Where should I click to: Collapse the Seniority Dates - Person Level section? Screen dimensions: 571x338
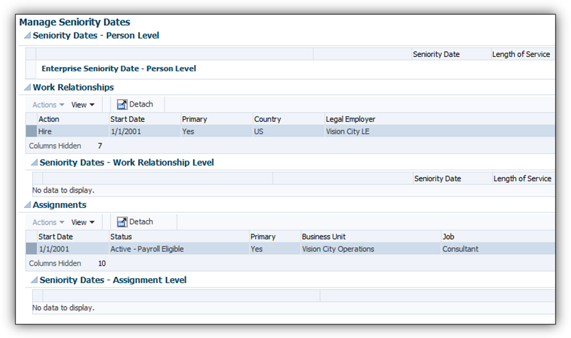27,36
